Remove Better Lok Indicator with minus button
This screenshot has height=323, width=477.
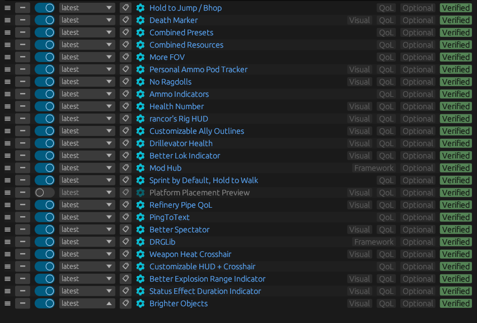click(22, 156)
